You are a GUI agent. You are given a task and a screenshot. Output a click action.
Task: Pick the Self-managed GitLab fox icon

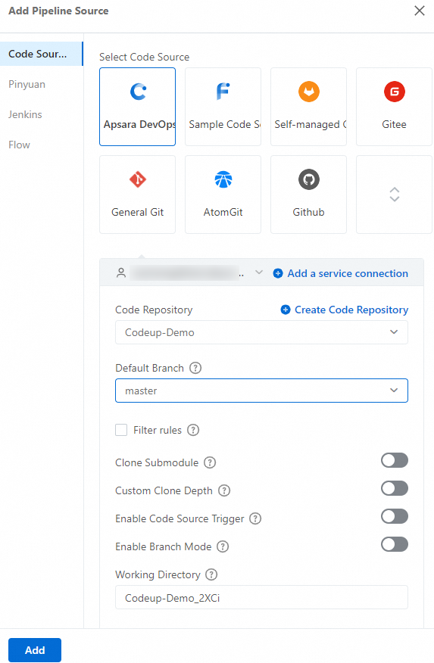pyautogui.click(x=309, y=92)
